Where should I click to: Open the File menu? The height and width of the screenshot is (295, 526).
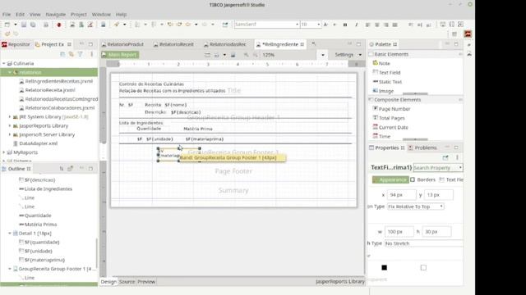[x=7, y=15]
